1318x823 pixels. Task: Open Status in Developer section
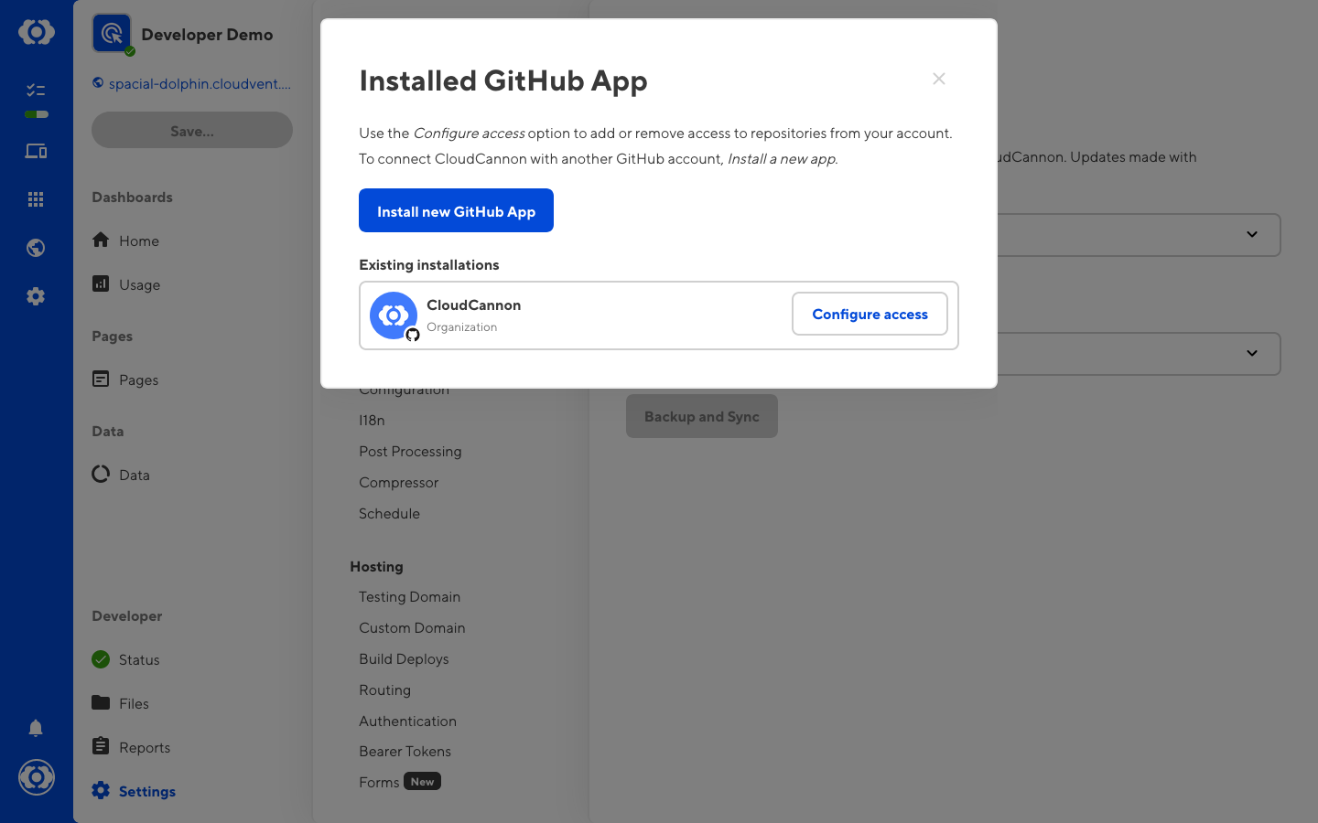pyautogui.click(x=138, y=659)
